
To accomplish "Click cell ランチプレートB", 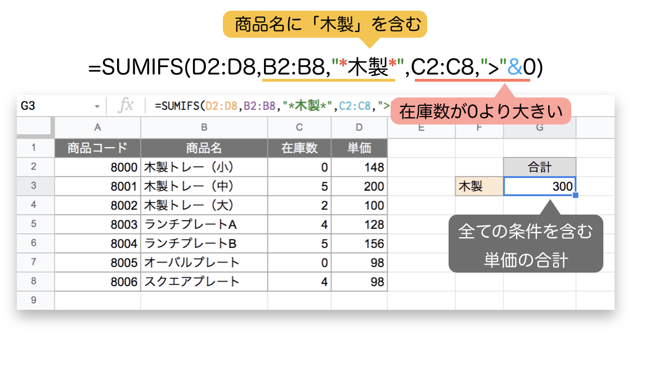I will (x=204, y=243).
